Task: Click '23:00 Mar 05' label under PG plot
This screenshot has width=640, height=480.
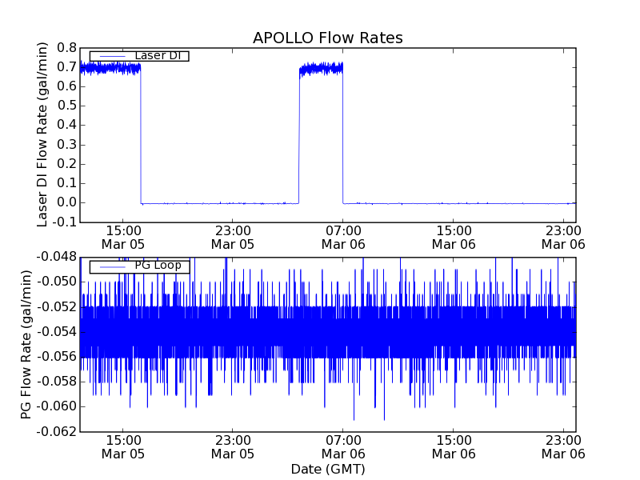Action: 233,447
